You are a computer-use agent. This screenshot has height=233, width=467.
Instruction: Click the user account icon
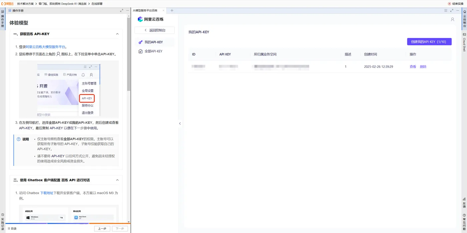(x=452, y=20)
